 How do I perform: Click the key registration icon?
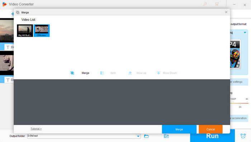click(205, 4)
